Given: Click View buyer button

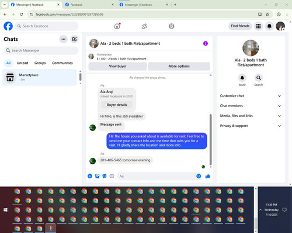Looking at the screenshot, I should click(117, 66).
